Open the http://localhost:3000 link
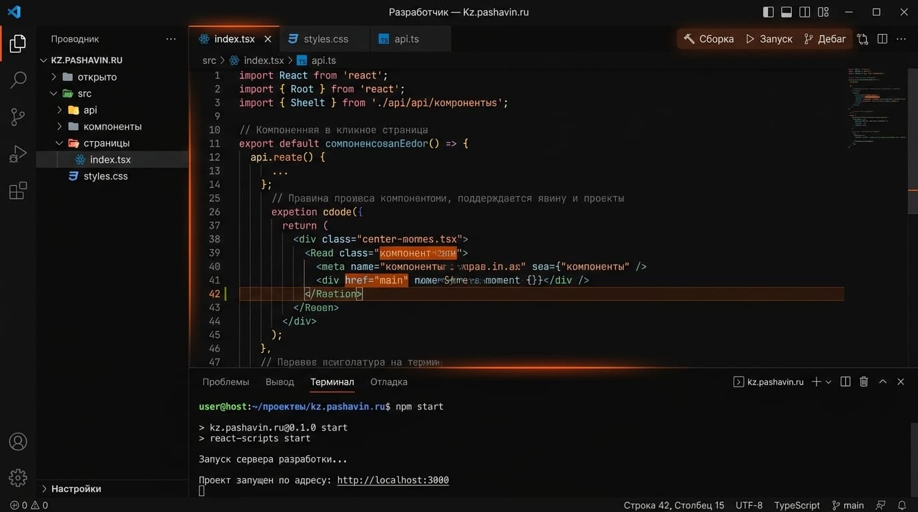The width and height of the screenshot is (918, 512). pos(393,480)
